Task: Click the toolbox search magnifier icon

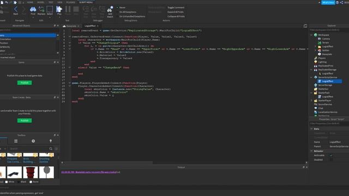Action: click(x=51, y=149)
